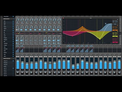Click the level readout under the first fader

click(x=18, y=70)
